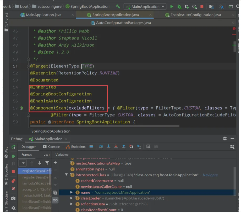The image size is (241, 213).
Task: Toggle Mute Breakpoints in debug sidebar
Action: (13, 189)
